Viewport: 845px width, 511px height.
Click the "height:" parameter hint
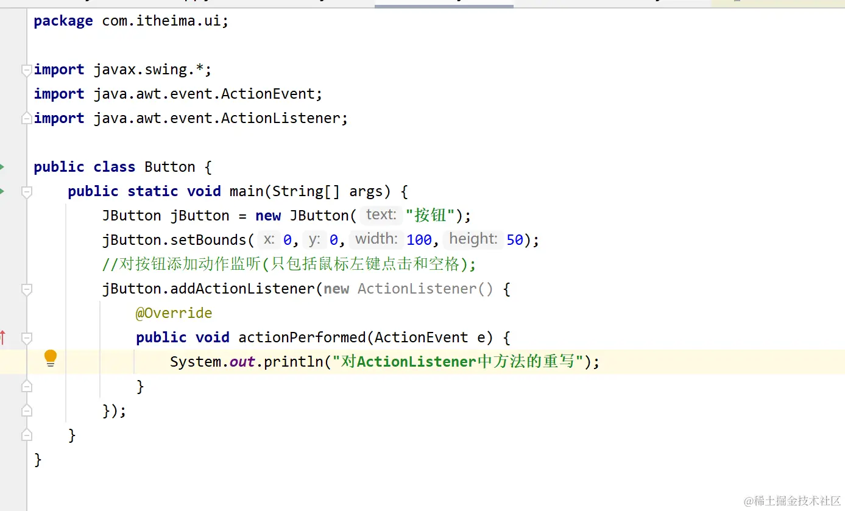(x=473, y=239)
